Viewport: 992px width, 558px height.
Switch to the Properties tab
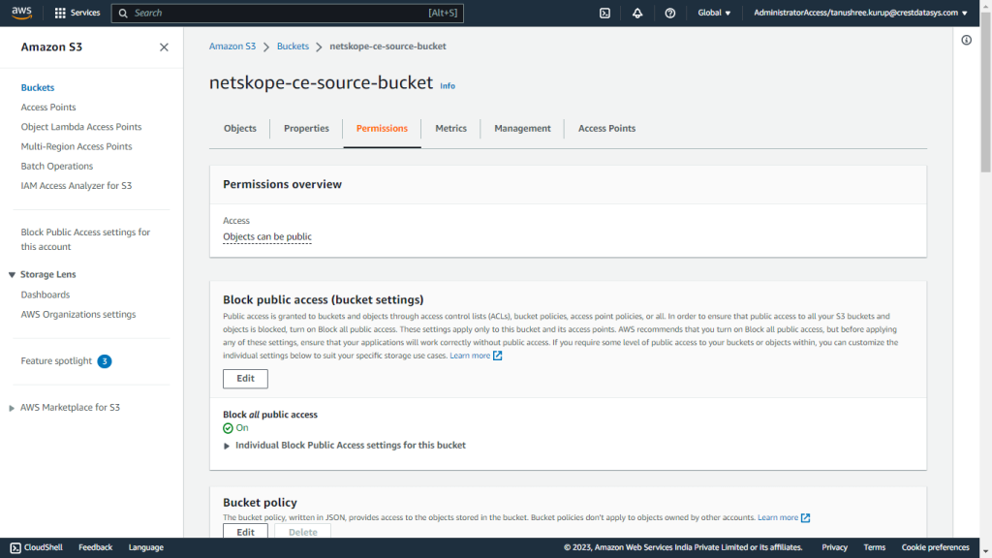[306, 129]
